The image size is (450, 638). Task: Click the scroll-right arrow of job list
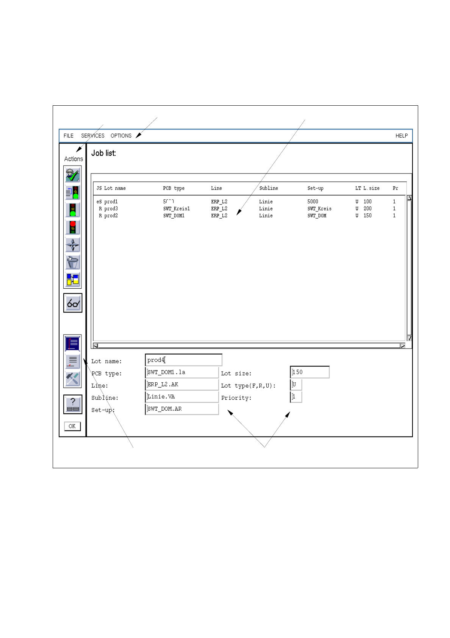tap(403, 346)
